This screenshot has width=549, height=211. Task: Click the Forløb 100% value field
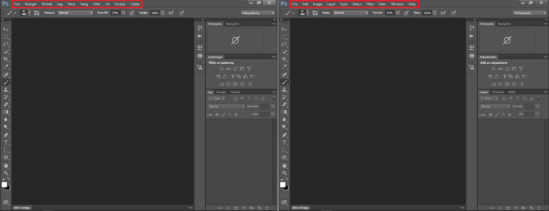pyautogui.click(x=155, y=13)
